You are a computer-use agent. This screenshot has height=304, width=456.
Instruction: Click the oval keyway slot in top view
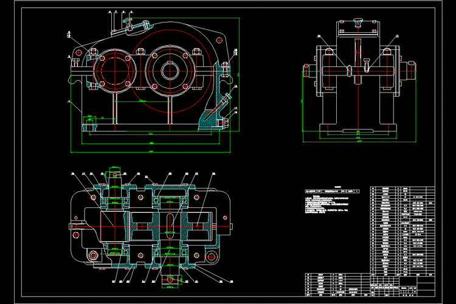pos(168,224)
